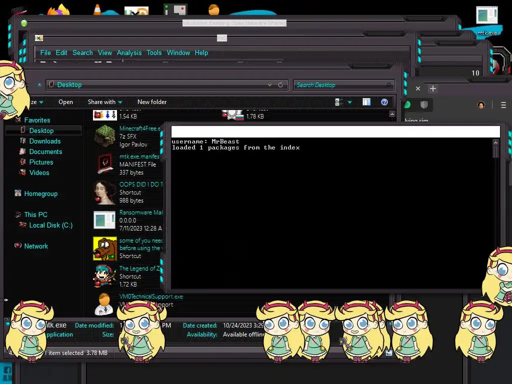Click the VM0TechnicalSupport.exe file name
Image resolution: width=512 pixels, height=384 pixels.
point(151,296)
